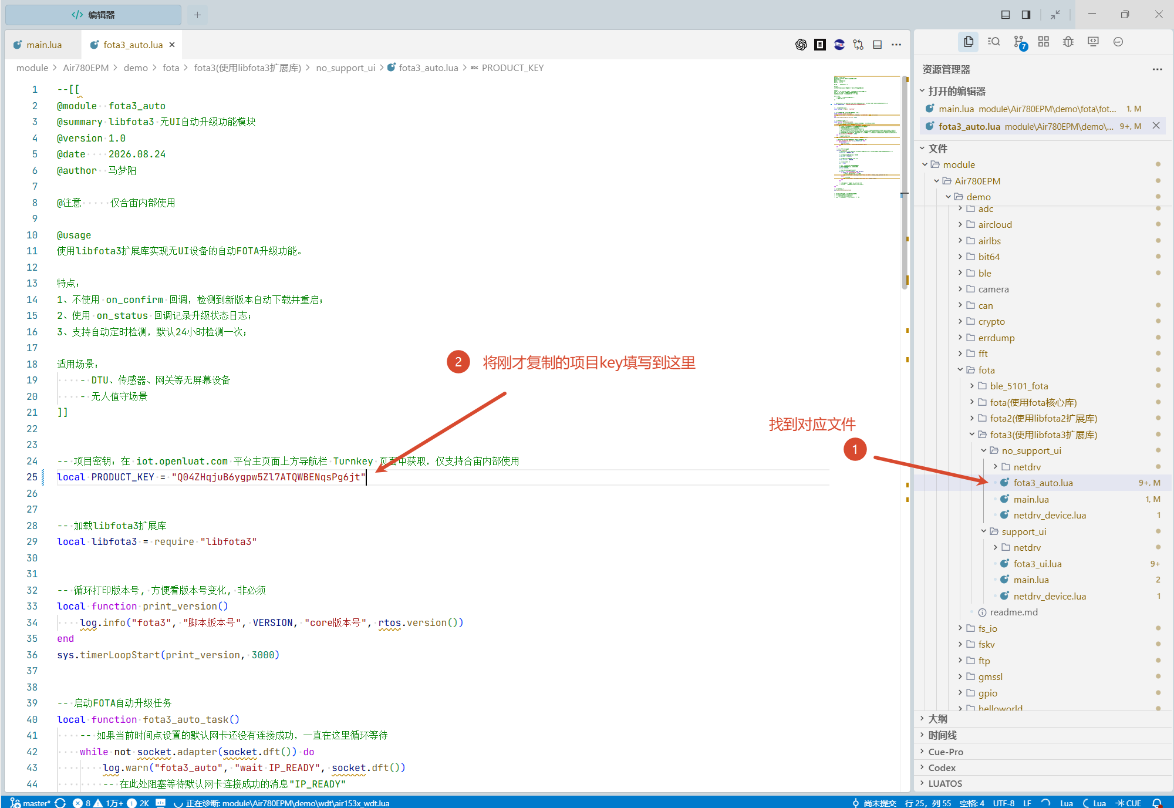
Task: Open the Extensions grid icon
Action: [1044, 42]
